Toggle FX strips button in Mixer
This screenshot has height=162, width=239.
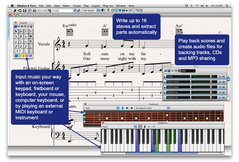pyautogui.click(x=176, y=71)
